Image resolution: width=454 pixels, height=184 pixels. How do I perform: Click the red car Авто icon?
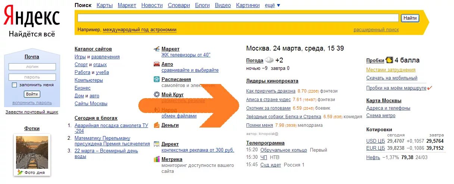click(157, 64)
